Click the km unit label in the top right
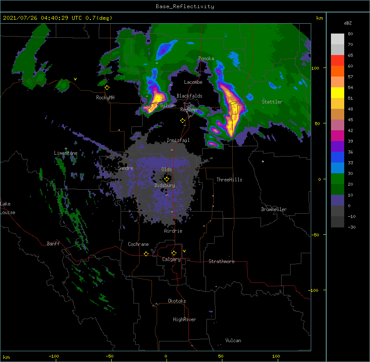This screenshot has height=362, width=370. pyautogui.click(x=319, y=18)
